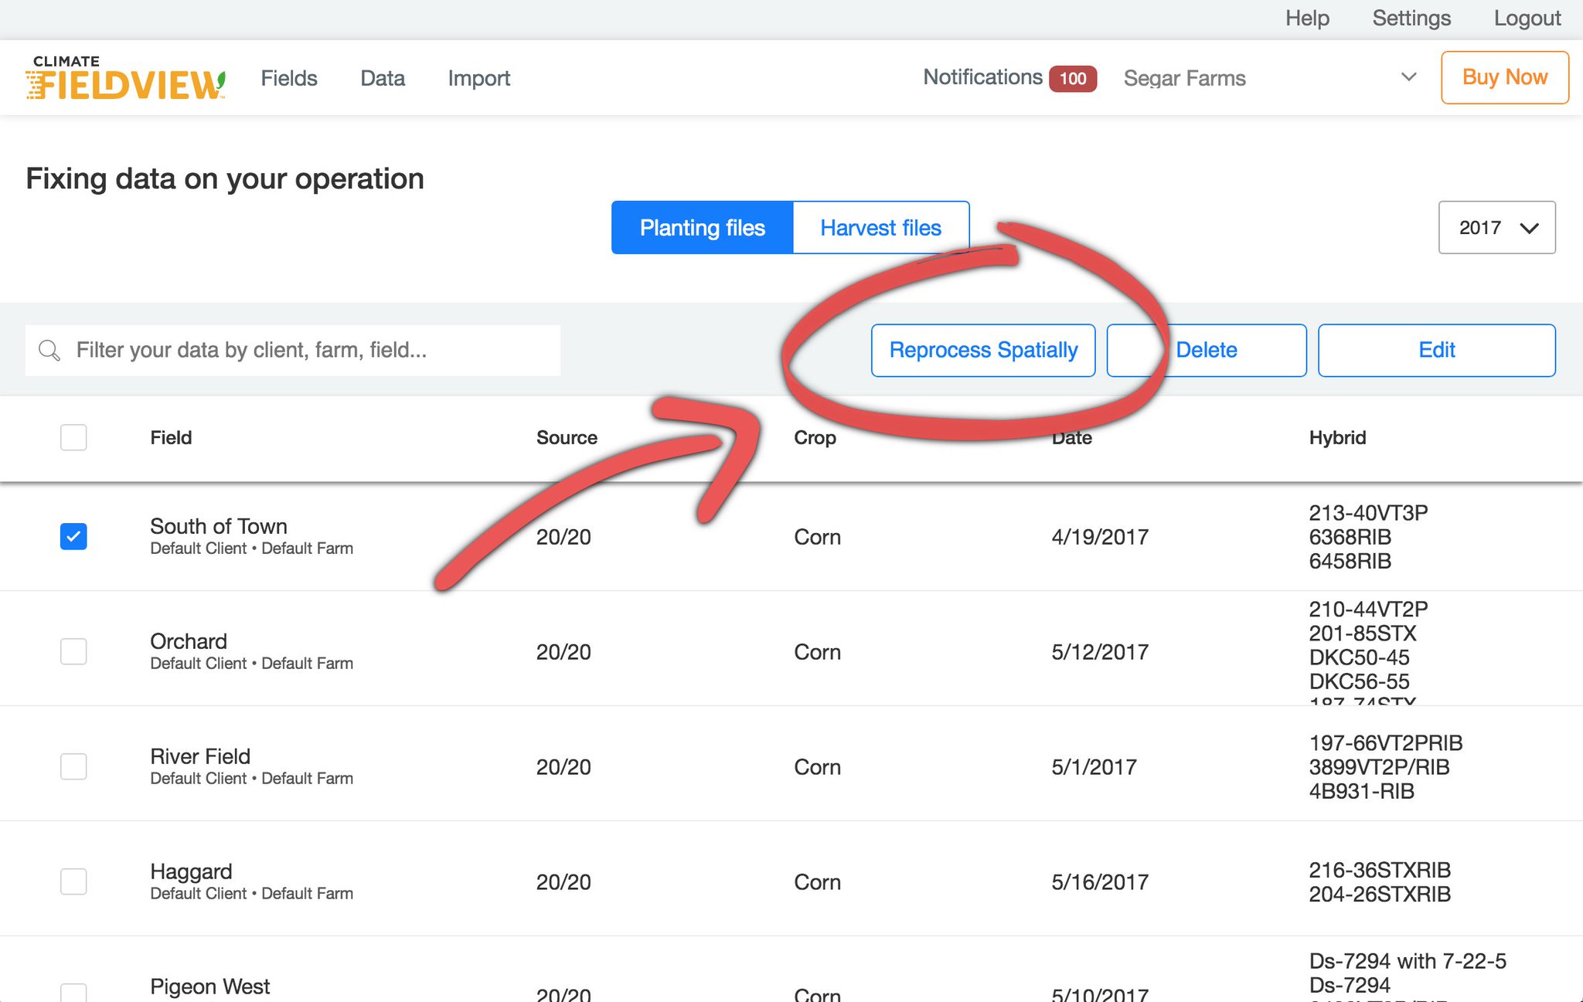Open the Fields menu
Viewport: 1583px width, 1002px height.
coord(288,78)
